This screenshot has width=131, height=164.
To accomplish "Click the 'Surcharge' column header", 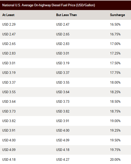I will coord(117,15).
